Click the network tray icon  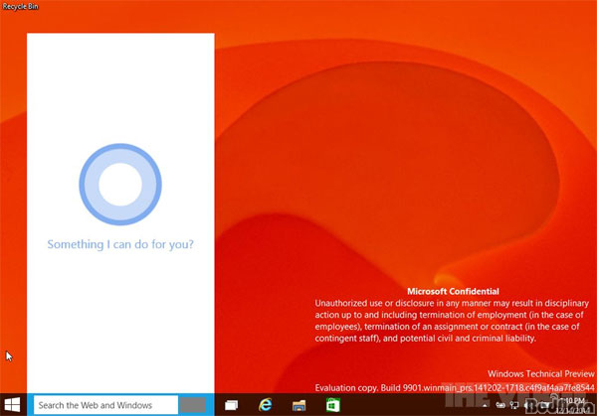[514, 406]
